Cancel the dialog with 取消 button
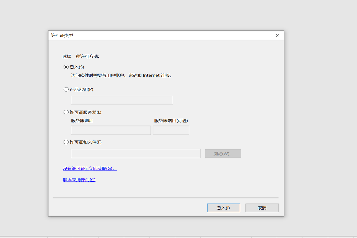The height and width of the screenshot is (238, 357). click(262, 208)
